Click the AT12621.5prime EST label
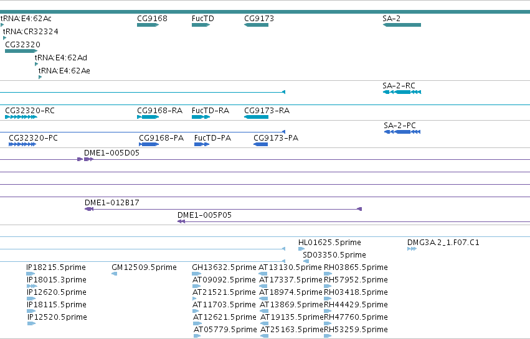 click(x=225, y=317)
